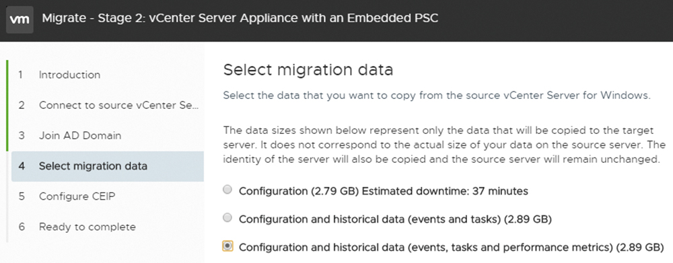Click the paragraph explaining the data sizes
The height and width of the screenshot is (263, 673).
(444, 145)
